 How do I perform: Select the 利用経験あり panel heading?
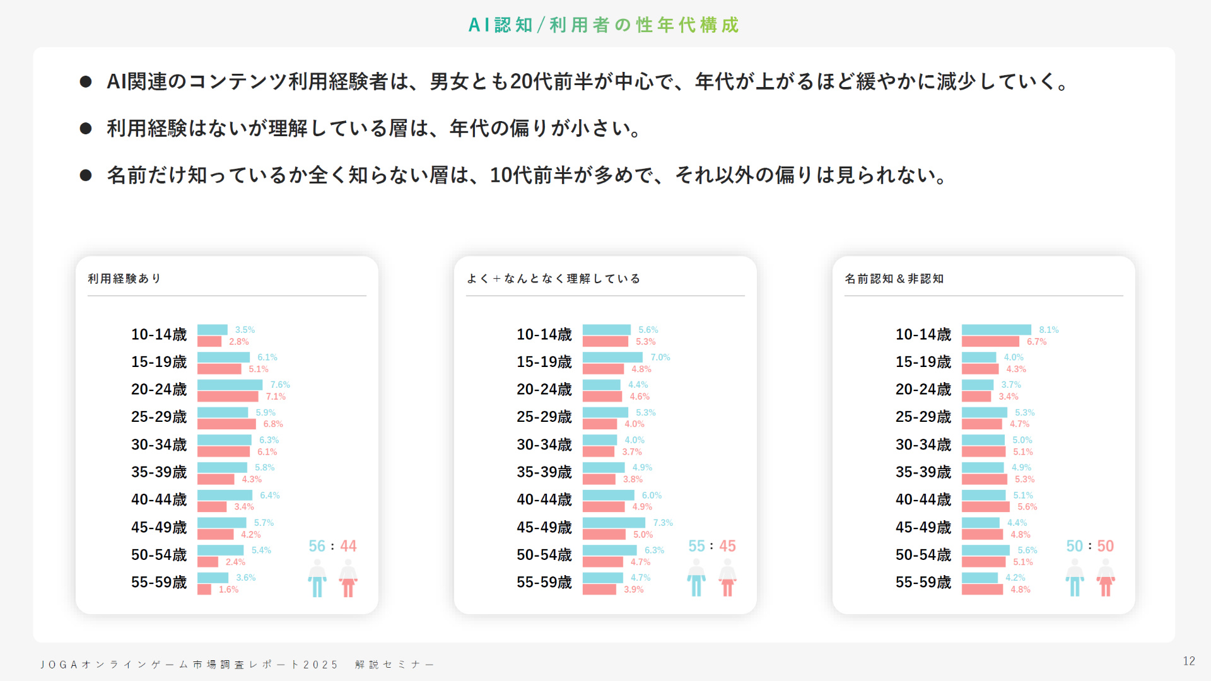pyautogui.click(x=125, y=279)
